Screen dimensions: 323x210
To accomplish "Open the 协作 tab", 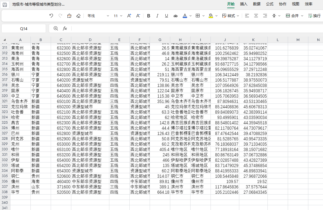I will [283, 4].
